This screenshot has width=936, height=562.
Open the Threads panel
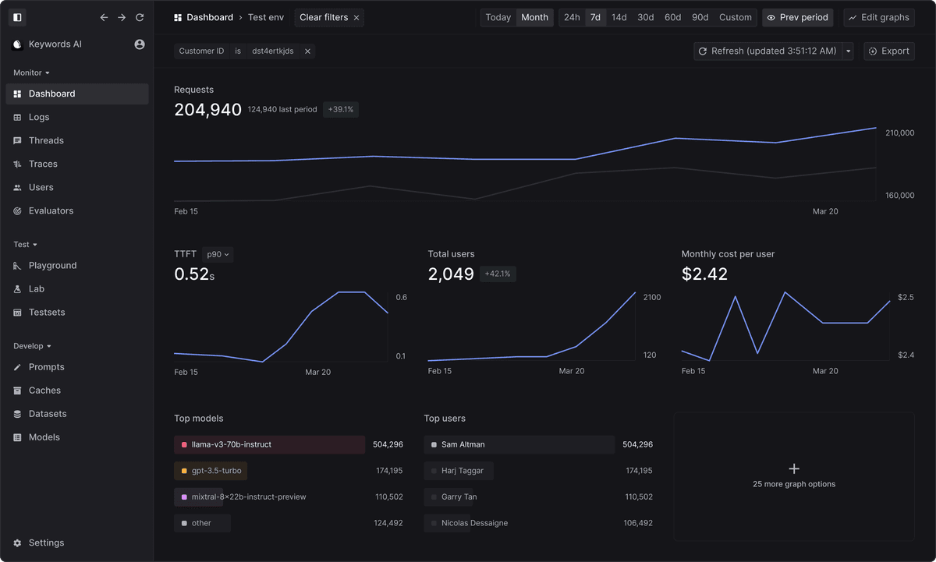coord(44,140)
